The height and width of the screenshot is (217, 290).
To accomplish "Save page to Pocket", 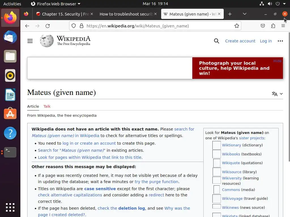I will click(x=263, y=26).
